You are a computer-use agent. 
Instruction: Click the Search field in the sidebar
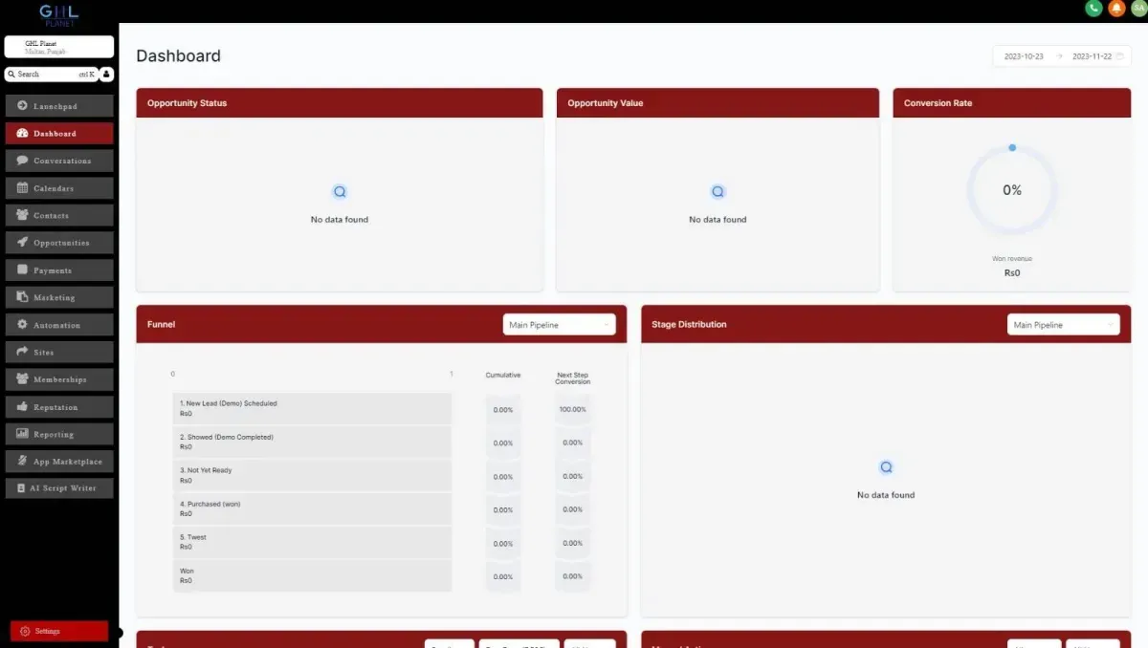coord(51,74)
